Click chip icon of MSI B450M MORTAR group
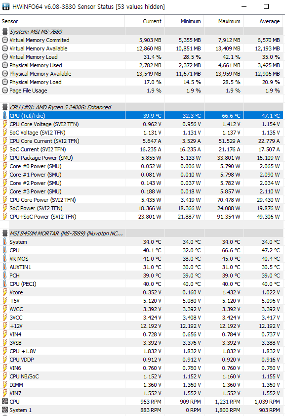This screenshot has height=416, width=285. point(5,233)
